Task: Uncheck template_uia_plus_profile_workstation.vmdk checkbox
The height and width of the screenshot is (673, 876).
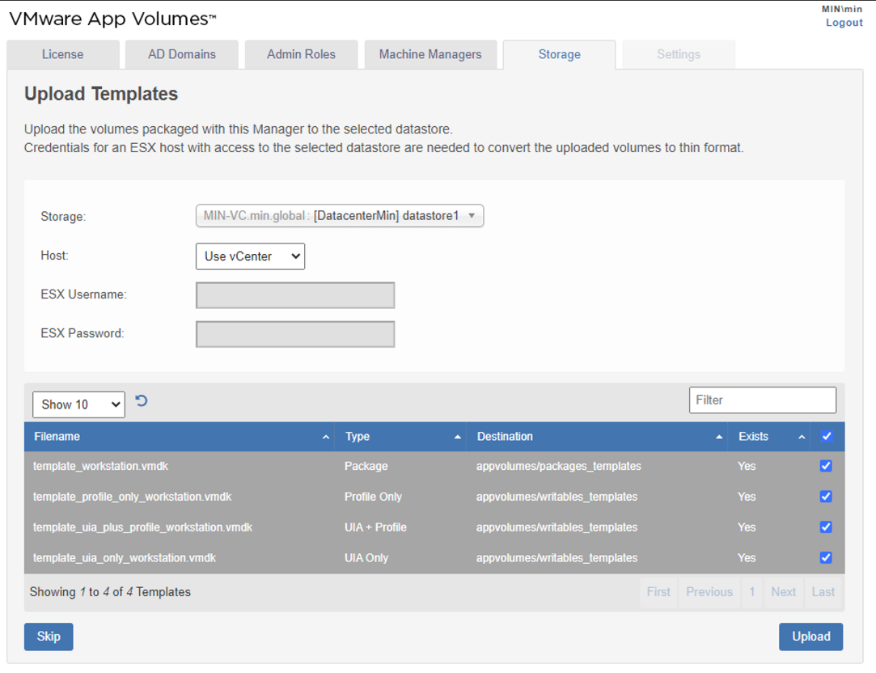Action: tap(826, 527)
